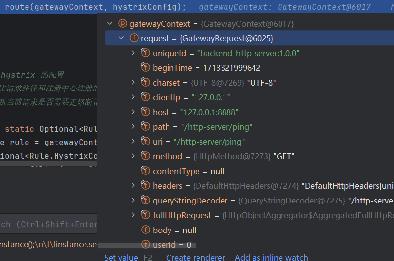Collapse the request node arrow
This screenshot has width=394, height=261.
121,38
